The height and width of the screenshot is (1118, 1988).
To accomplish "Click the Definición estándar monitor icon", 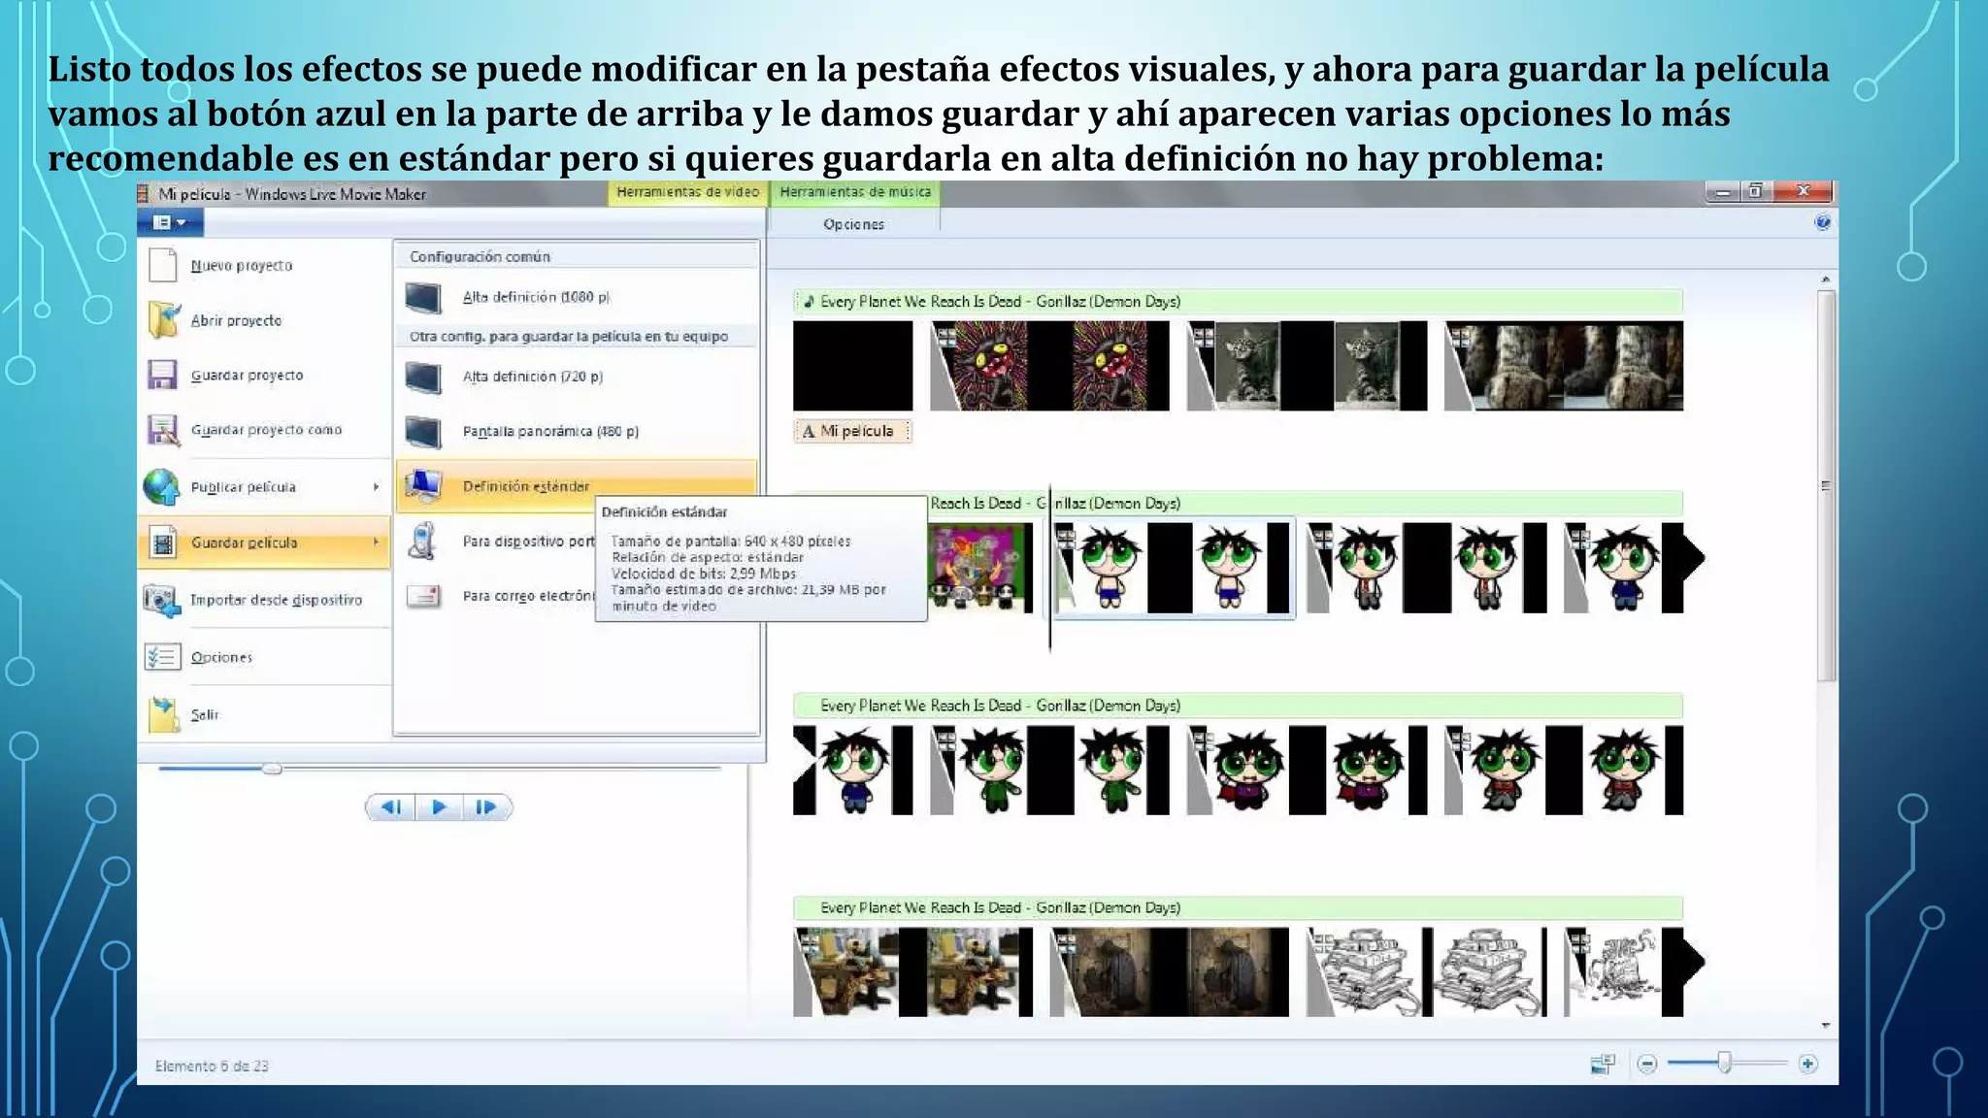I will click(423, 485).
